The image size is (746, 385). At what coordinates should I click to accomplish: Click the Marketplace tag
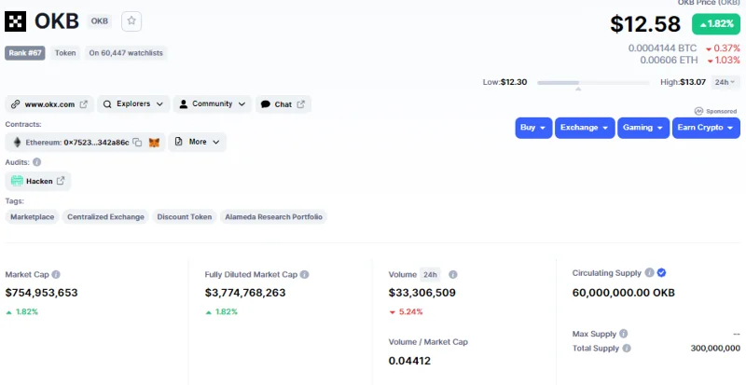point(33,217)
